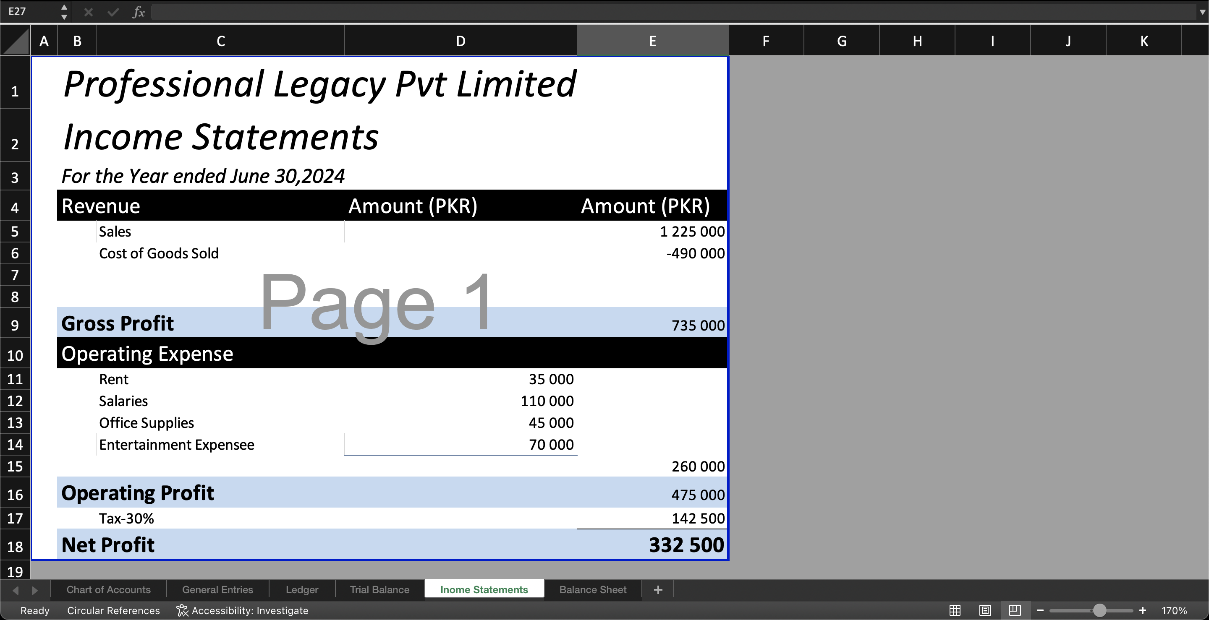Image resolution: width=1209 pixels, height=620 pixels.
Task: Click the left sheet tab scroll arrow
Action: pyautogui.click(x=16, y=589)
